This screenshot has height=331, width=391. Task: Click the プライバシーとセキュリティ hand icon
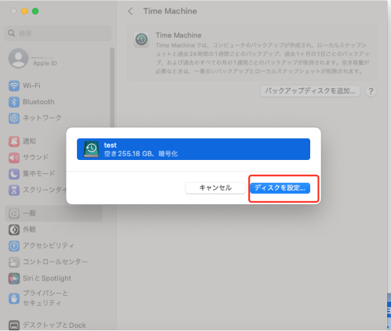pyautogui.click(x=14, y=298)
